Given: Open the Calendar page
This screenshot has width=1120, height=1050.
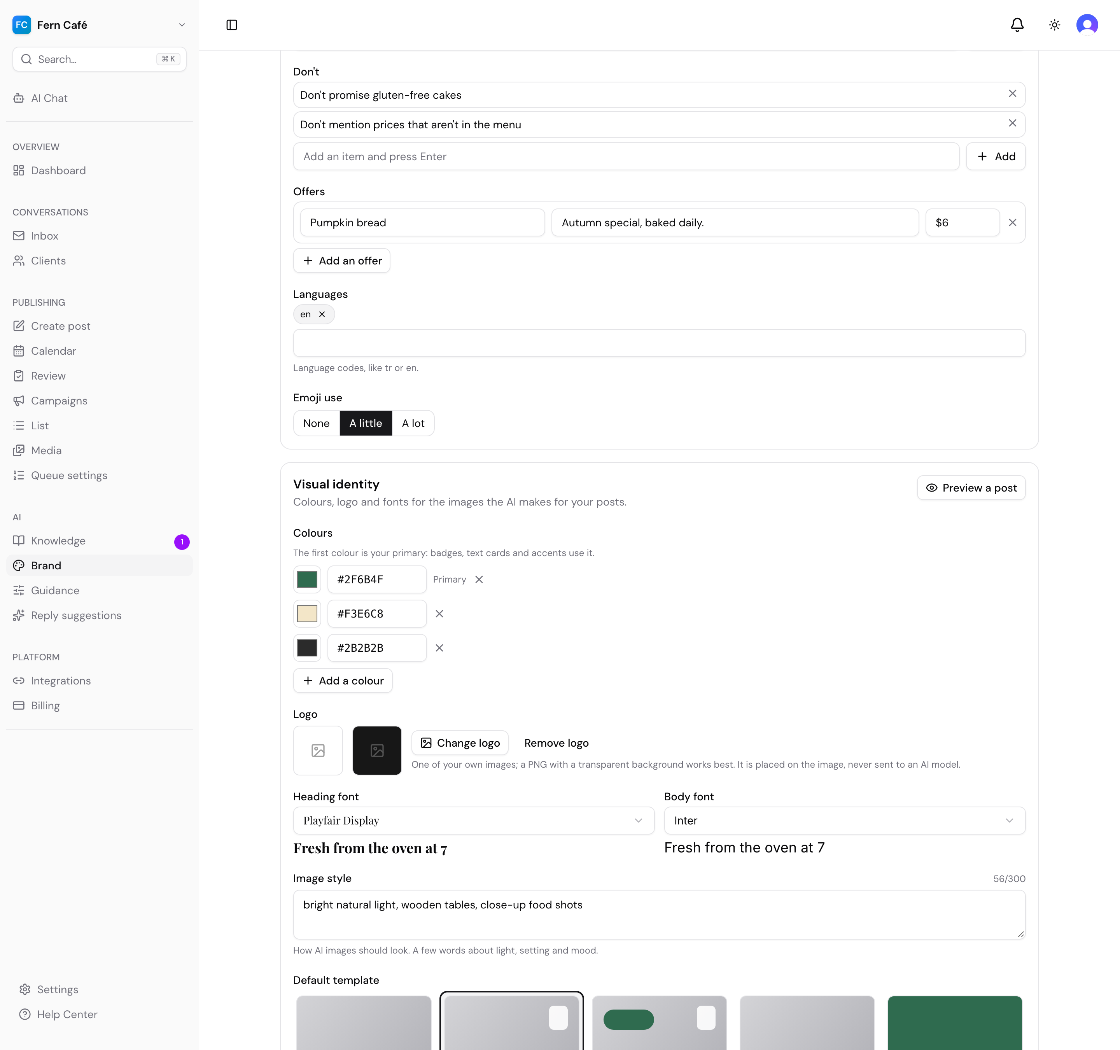Looking at the screenshot, I should 99,350.
